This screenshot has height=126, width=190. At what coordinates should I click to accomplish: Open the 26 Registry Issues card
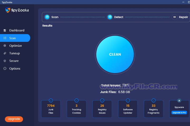[x=102, y=109]
